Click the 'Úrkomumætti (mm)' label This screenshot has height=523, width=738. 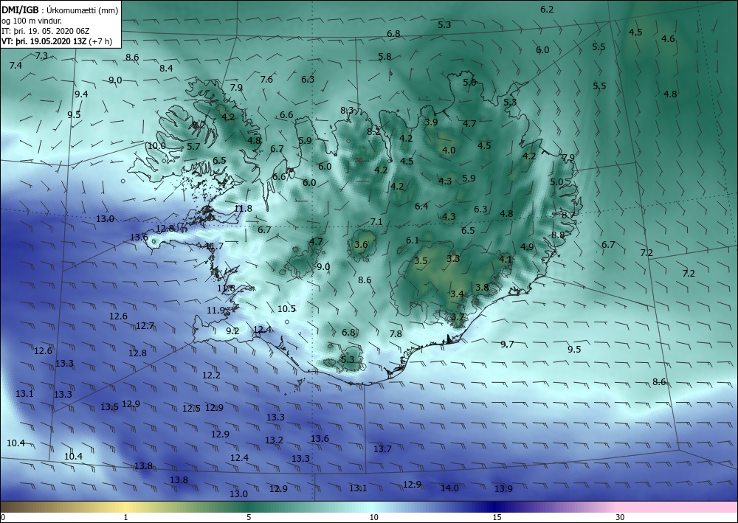(82, 10)
